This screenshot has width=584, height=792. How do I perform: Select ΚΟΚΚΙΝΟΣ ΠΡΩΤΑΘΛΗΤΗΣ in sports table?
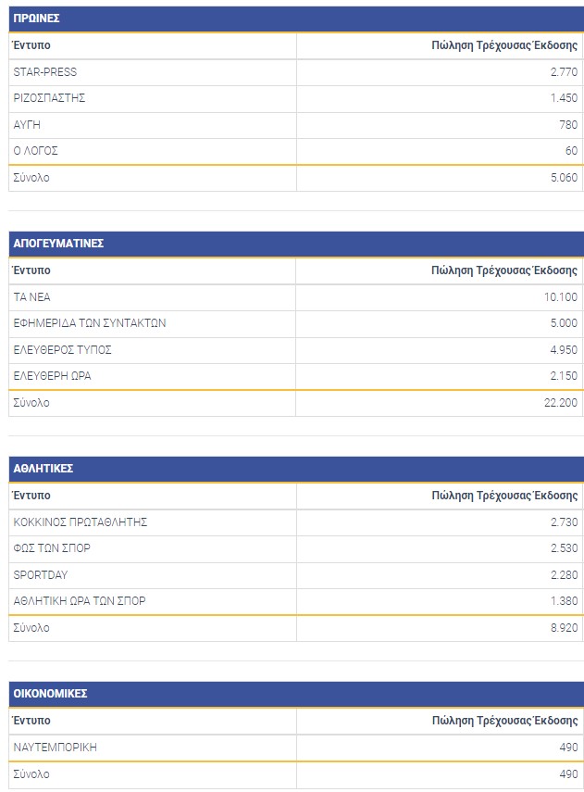coord(81,522)
